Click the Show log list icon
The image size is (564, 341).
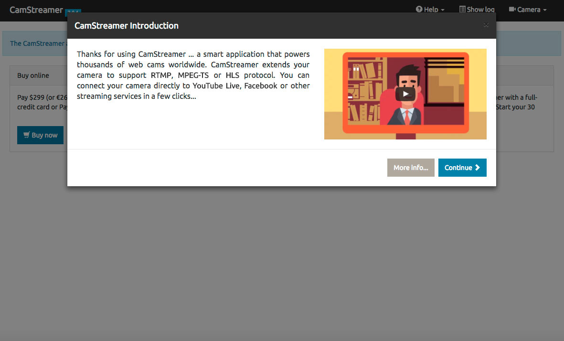(x=462, y=10)
